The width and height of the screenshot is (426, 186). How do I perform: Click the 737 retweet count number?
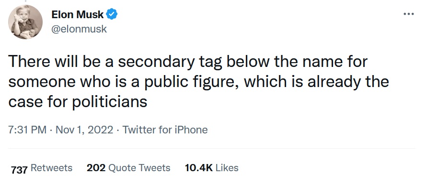(19, 170)
